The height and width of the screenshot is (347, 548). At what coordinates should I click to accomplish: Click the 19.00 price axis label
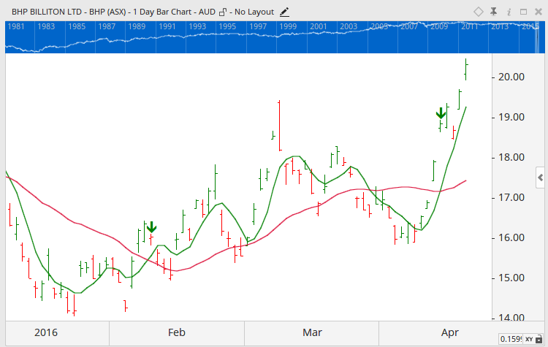[x=511, y=117]
